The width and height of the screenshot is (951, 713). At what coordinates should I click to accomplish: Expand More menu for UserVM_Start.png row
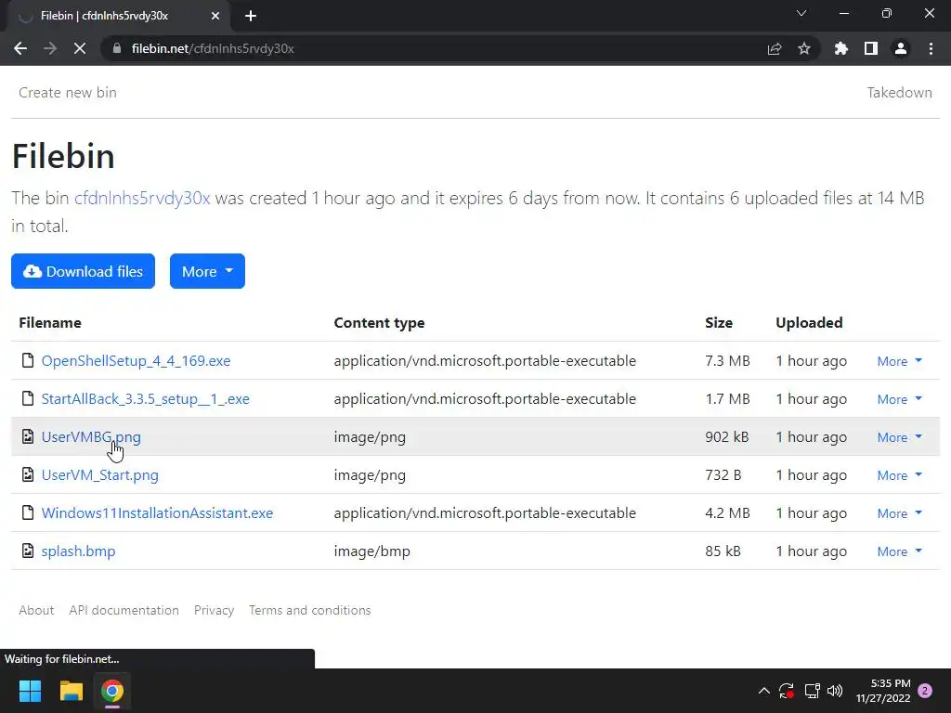(x=899, y=476)
